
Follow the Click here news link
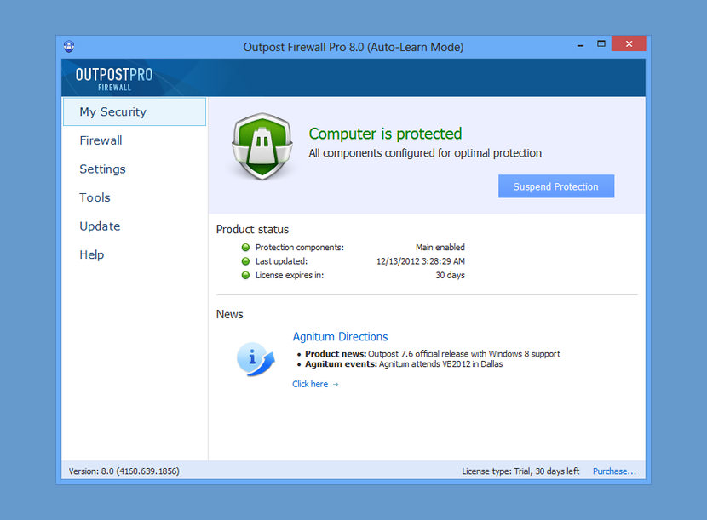click(x=315, y=384)
